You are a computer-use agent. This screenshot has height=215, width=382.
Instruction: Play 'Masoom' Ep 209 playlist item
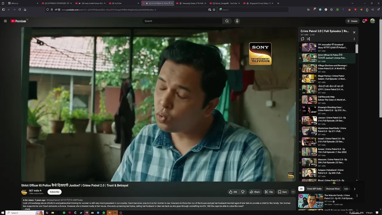tap(328, 162)
